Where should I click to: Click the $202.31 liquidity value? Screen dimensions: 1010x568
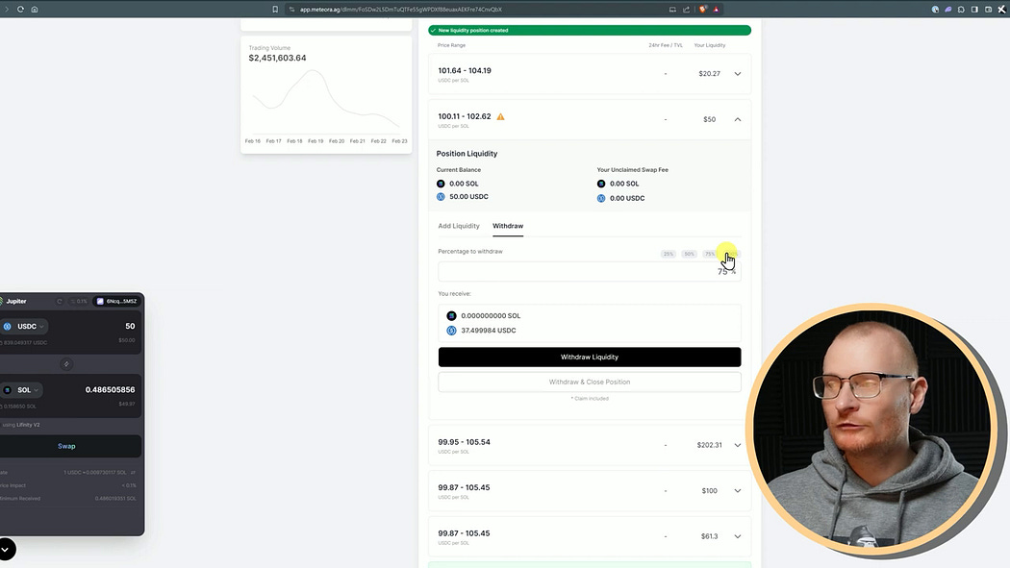coord(709,445)
